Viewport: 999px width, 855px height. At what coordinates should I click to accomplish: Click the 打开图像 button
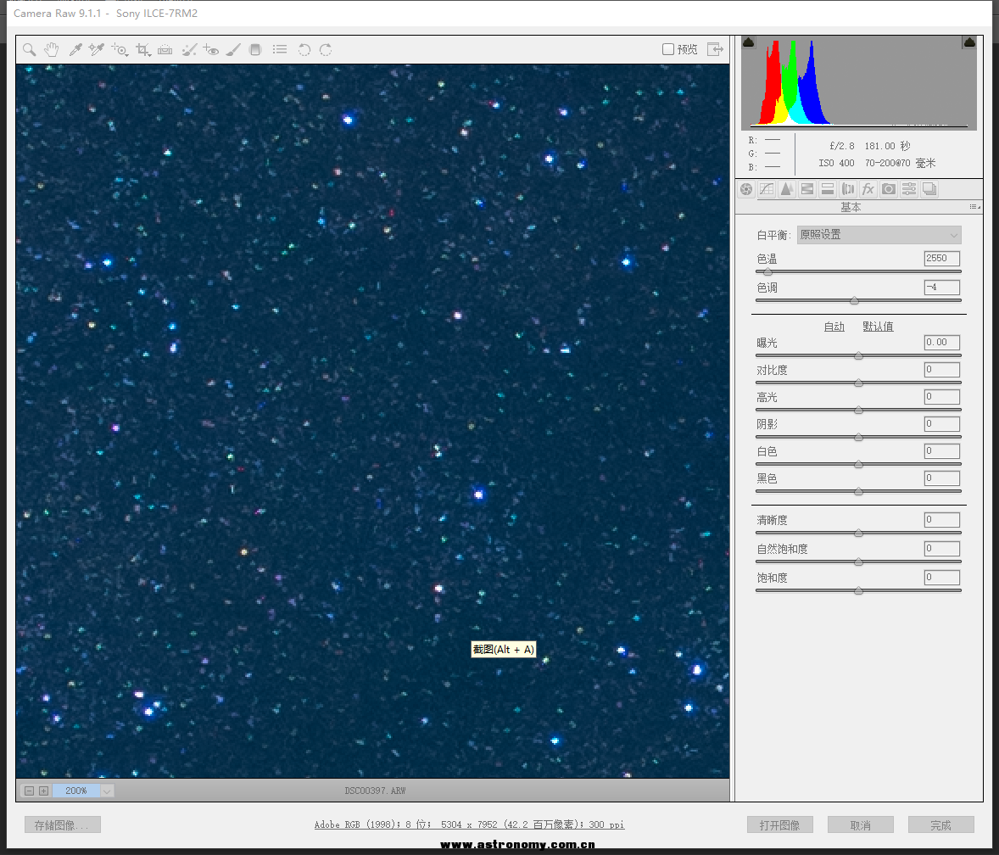pos(779,824)
